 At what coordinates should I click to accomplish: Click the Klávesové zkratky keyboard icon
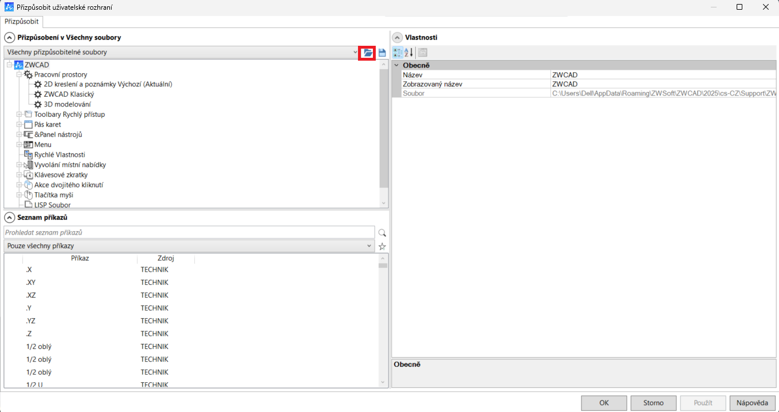(x=29, y=175)
